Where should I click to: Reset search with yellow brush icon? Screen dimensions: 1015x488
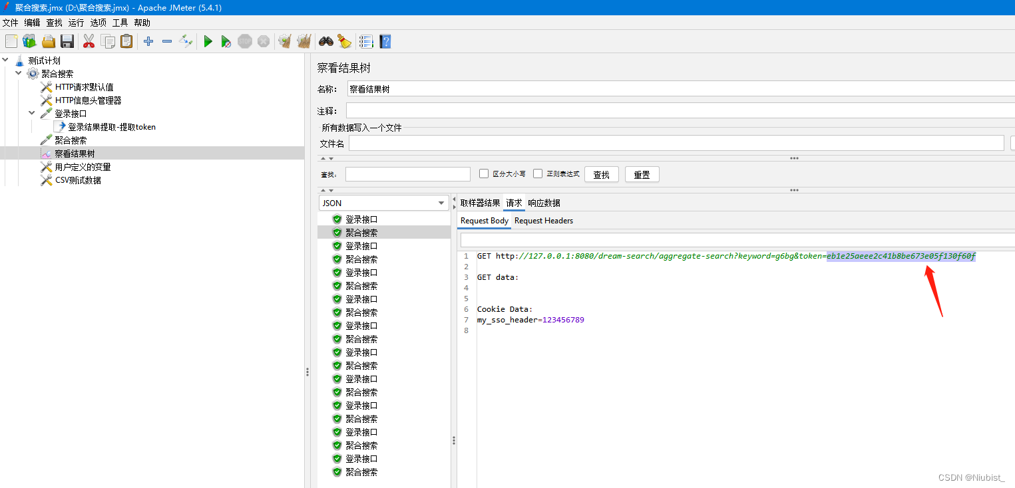tap(344, 41)
